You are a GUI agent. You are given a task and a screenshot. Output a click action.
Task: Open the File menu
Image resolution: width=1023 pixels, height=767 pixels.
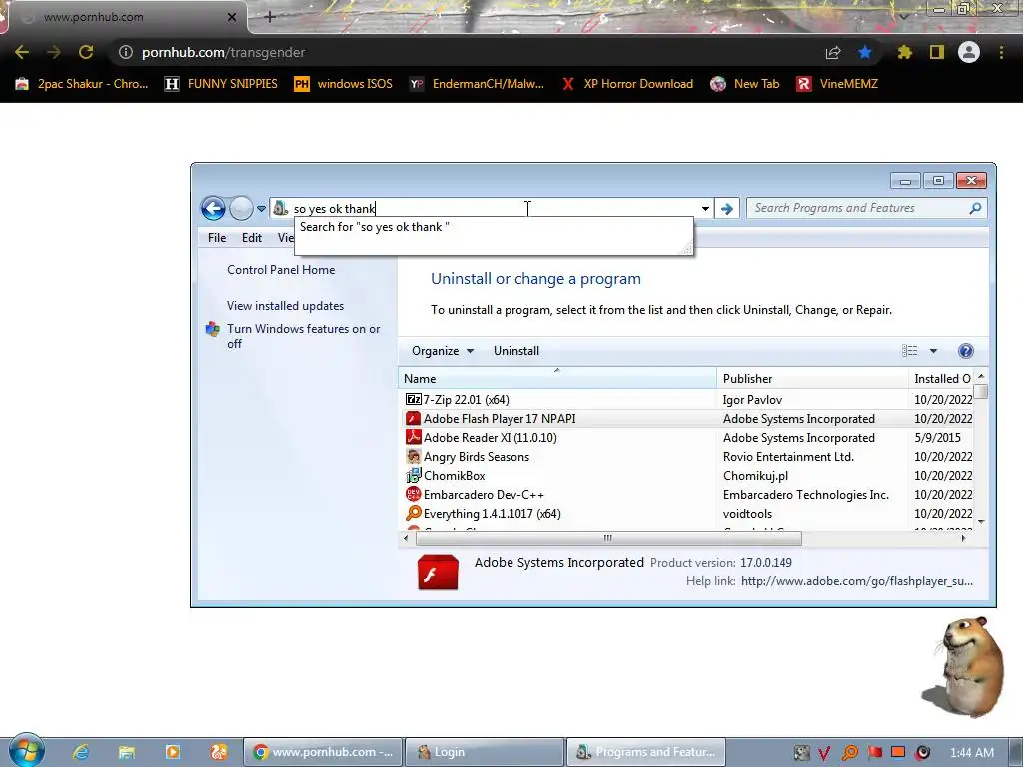[217, 238]
